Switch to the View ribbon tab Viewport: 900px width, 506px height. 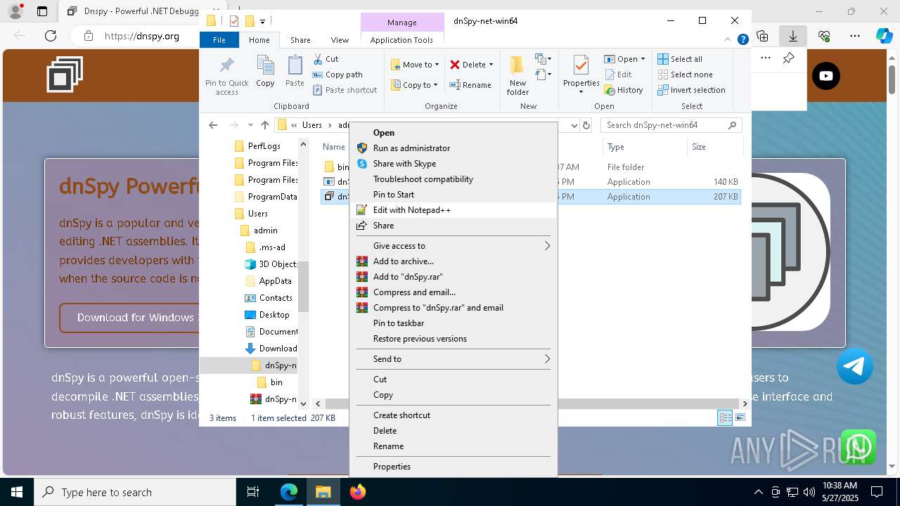pyautogui.click(x=340, y=40)
